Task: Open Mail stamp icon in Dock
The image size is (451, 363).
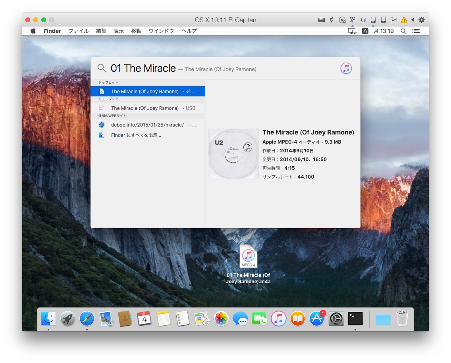Action: [106, 319]
